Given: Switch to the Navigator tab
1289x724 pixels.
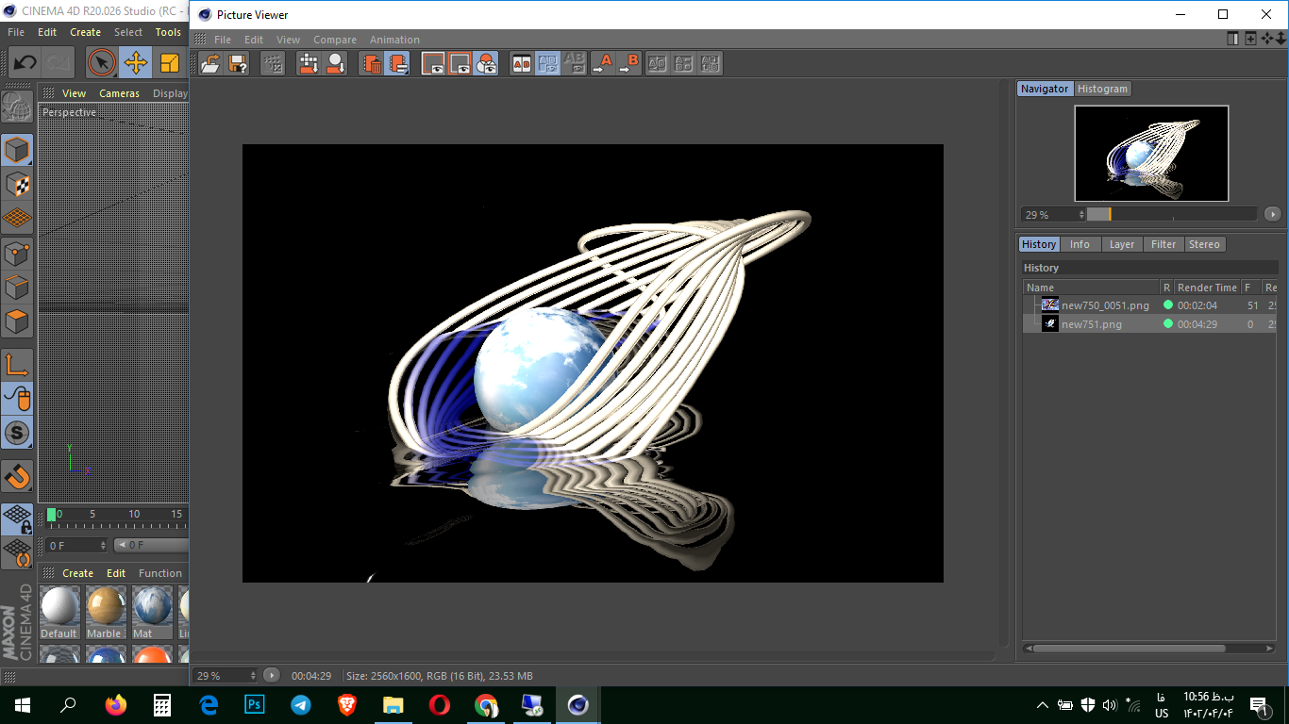Looking at the screenshot, I should pyautogui.click(x=1045, y=89).
